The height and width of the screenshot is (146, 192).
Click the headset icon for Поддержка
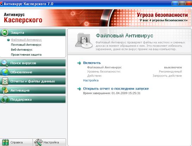(5, 99)
